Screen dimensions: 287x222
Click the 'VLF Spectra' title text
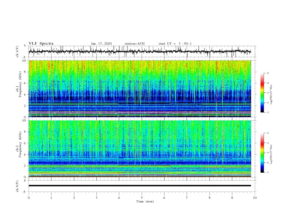coord(41,44)
